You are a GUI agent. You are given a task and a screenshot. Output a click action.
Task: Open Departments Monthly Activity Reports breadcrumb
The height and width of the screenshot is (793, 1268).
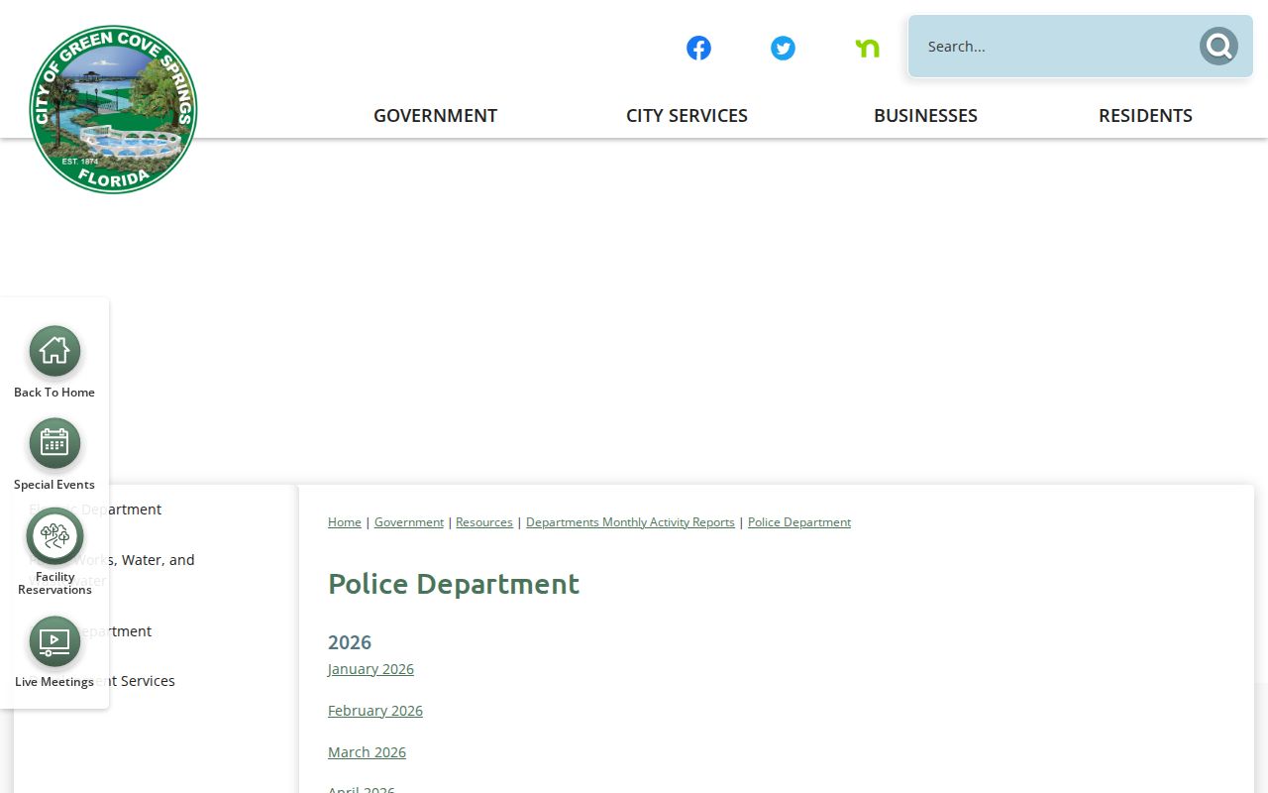[x=630, y=522]
